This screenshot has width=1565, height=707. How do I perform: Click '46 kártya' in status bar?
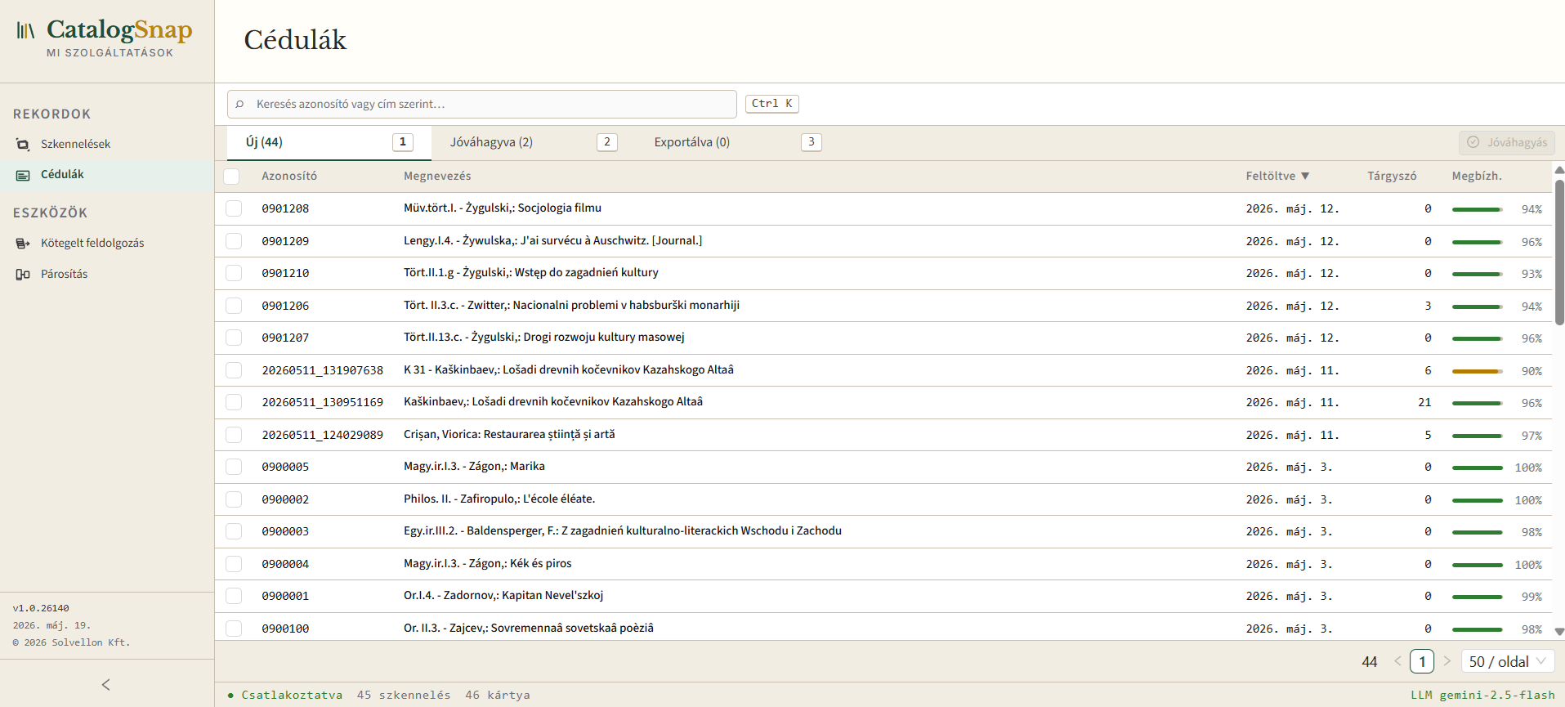[x=498, y=695]
